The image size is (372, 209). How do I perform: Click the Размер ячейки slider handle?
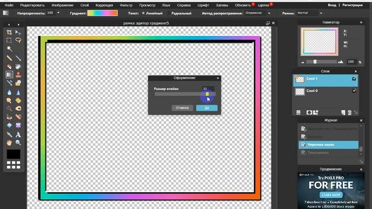(x=207, y=94)
